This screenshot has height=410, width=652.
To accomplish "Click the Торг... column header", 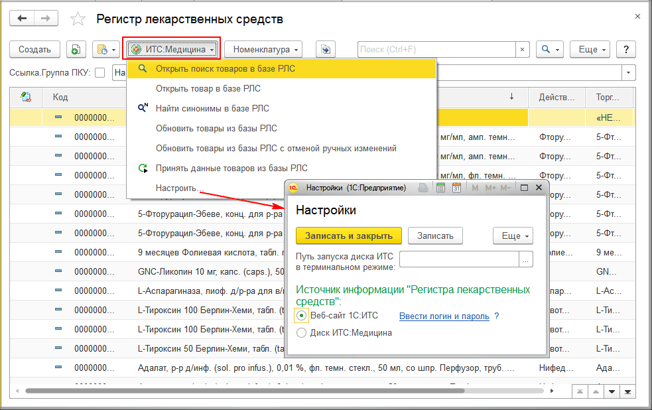I will pyautogui.click(x=609, y=97).
